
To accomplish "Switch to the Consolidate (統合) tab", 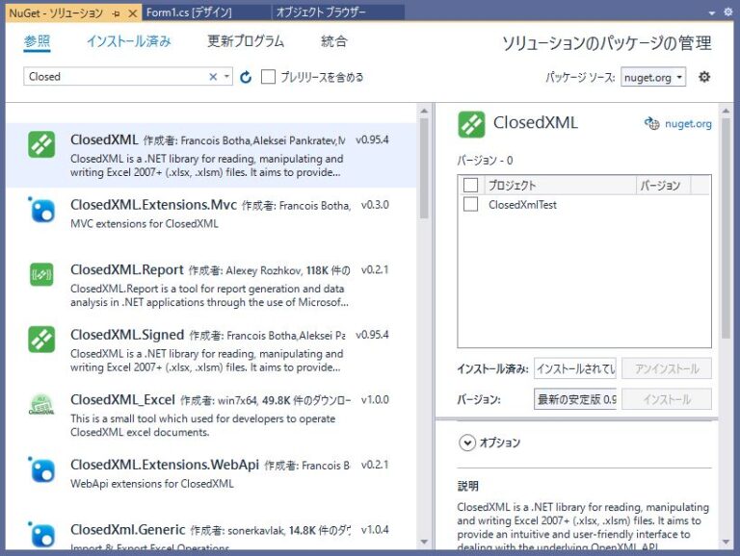I will click(x=334, y=41).
